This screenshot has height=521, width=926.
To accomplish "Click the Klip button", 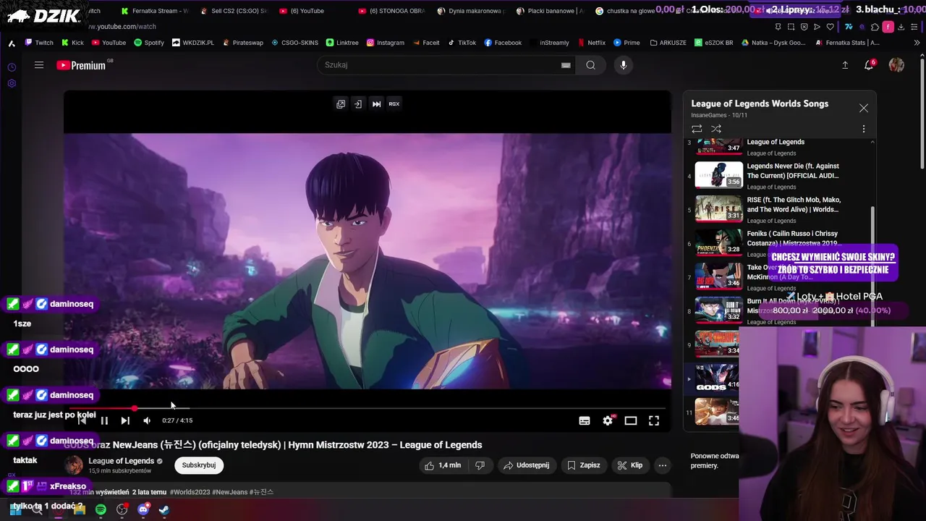I will [629, 465].
